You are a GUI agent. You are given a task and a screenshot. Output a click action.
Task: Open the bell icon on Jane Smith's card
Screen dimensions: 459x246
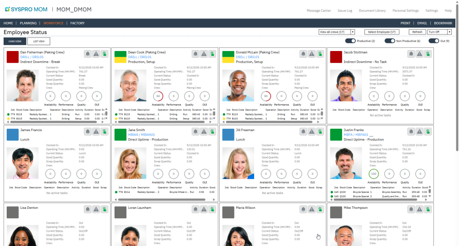195,131
